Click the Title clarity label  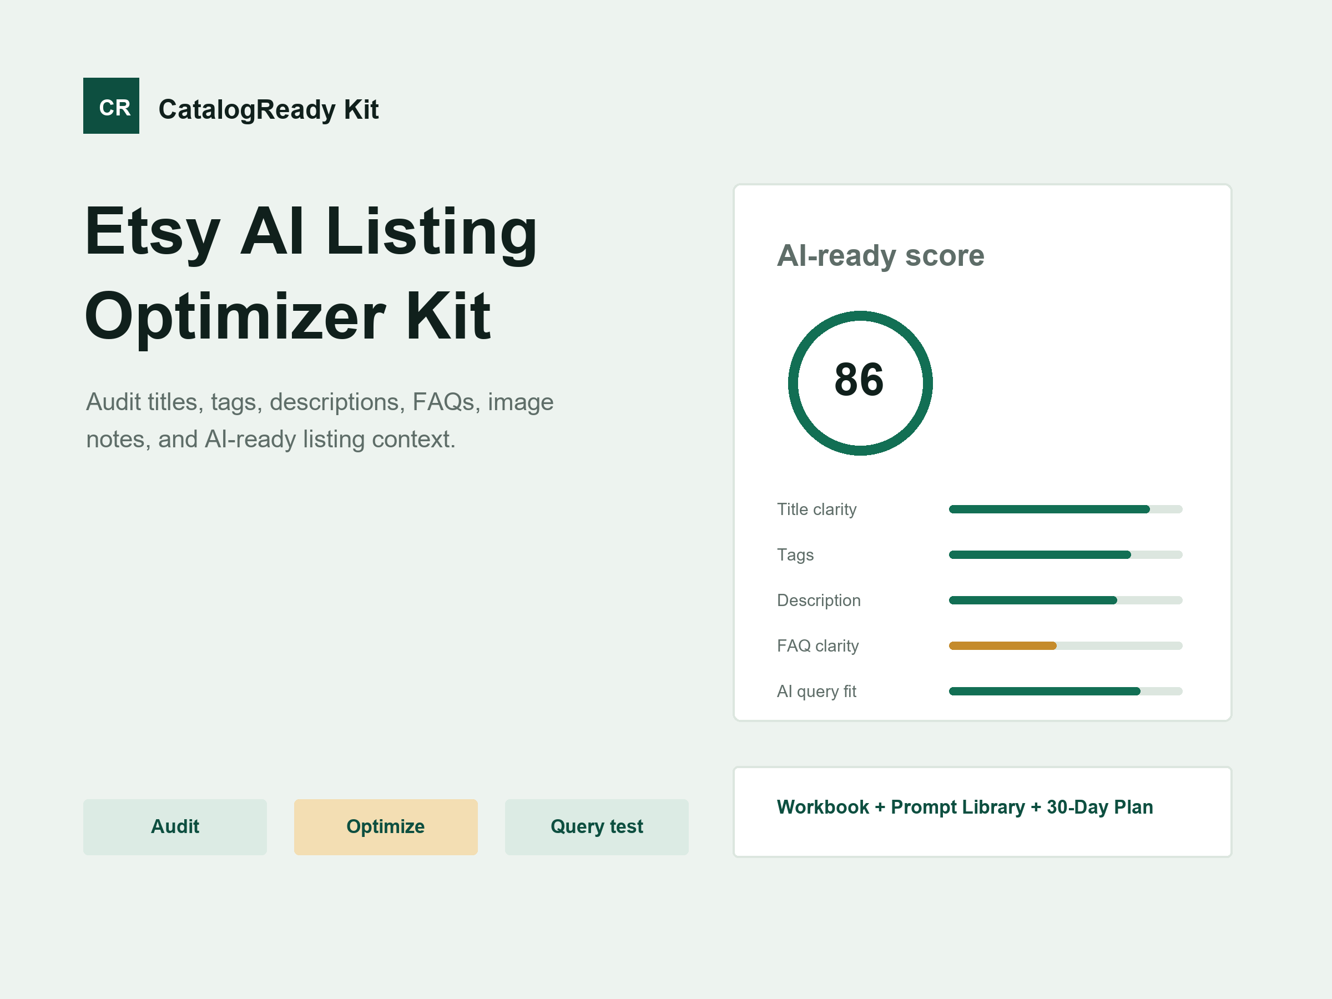click(816, 509)
